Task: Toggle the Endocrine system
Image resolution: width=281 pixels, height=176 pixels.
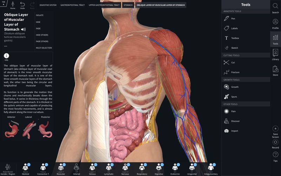Action: (175, 169)
